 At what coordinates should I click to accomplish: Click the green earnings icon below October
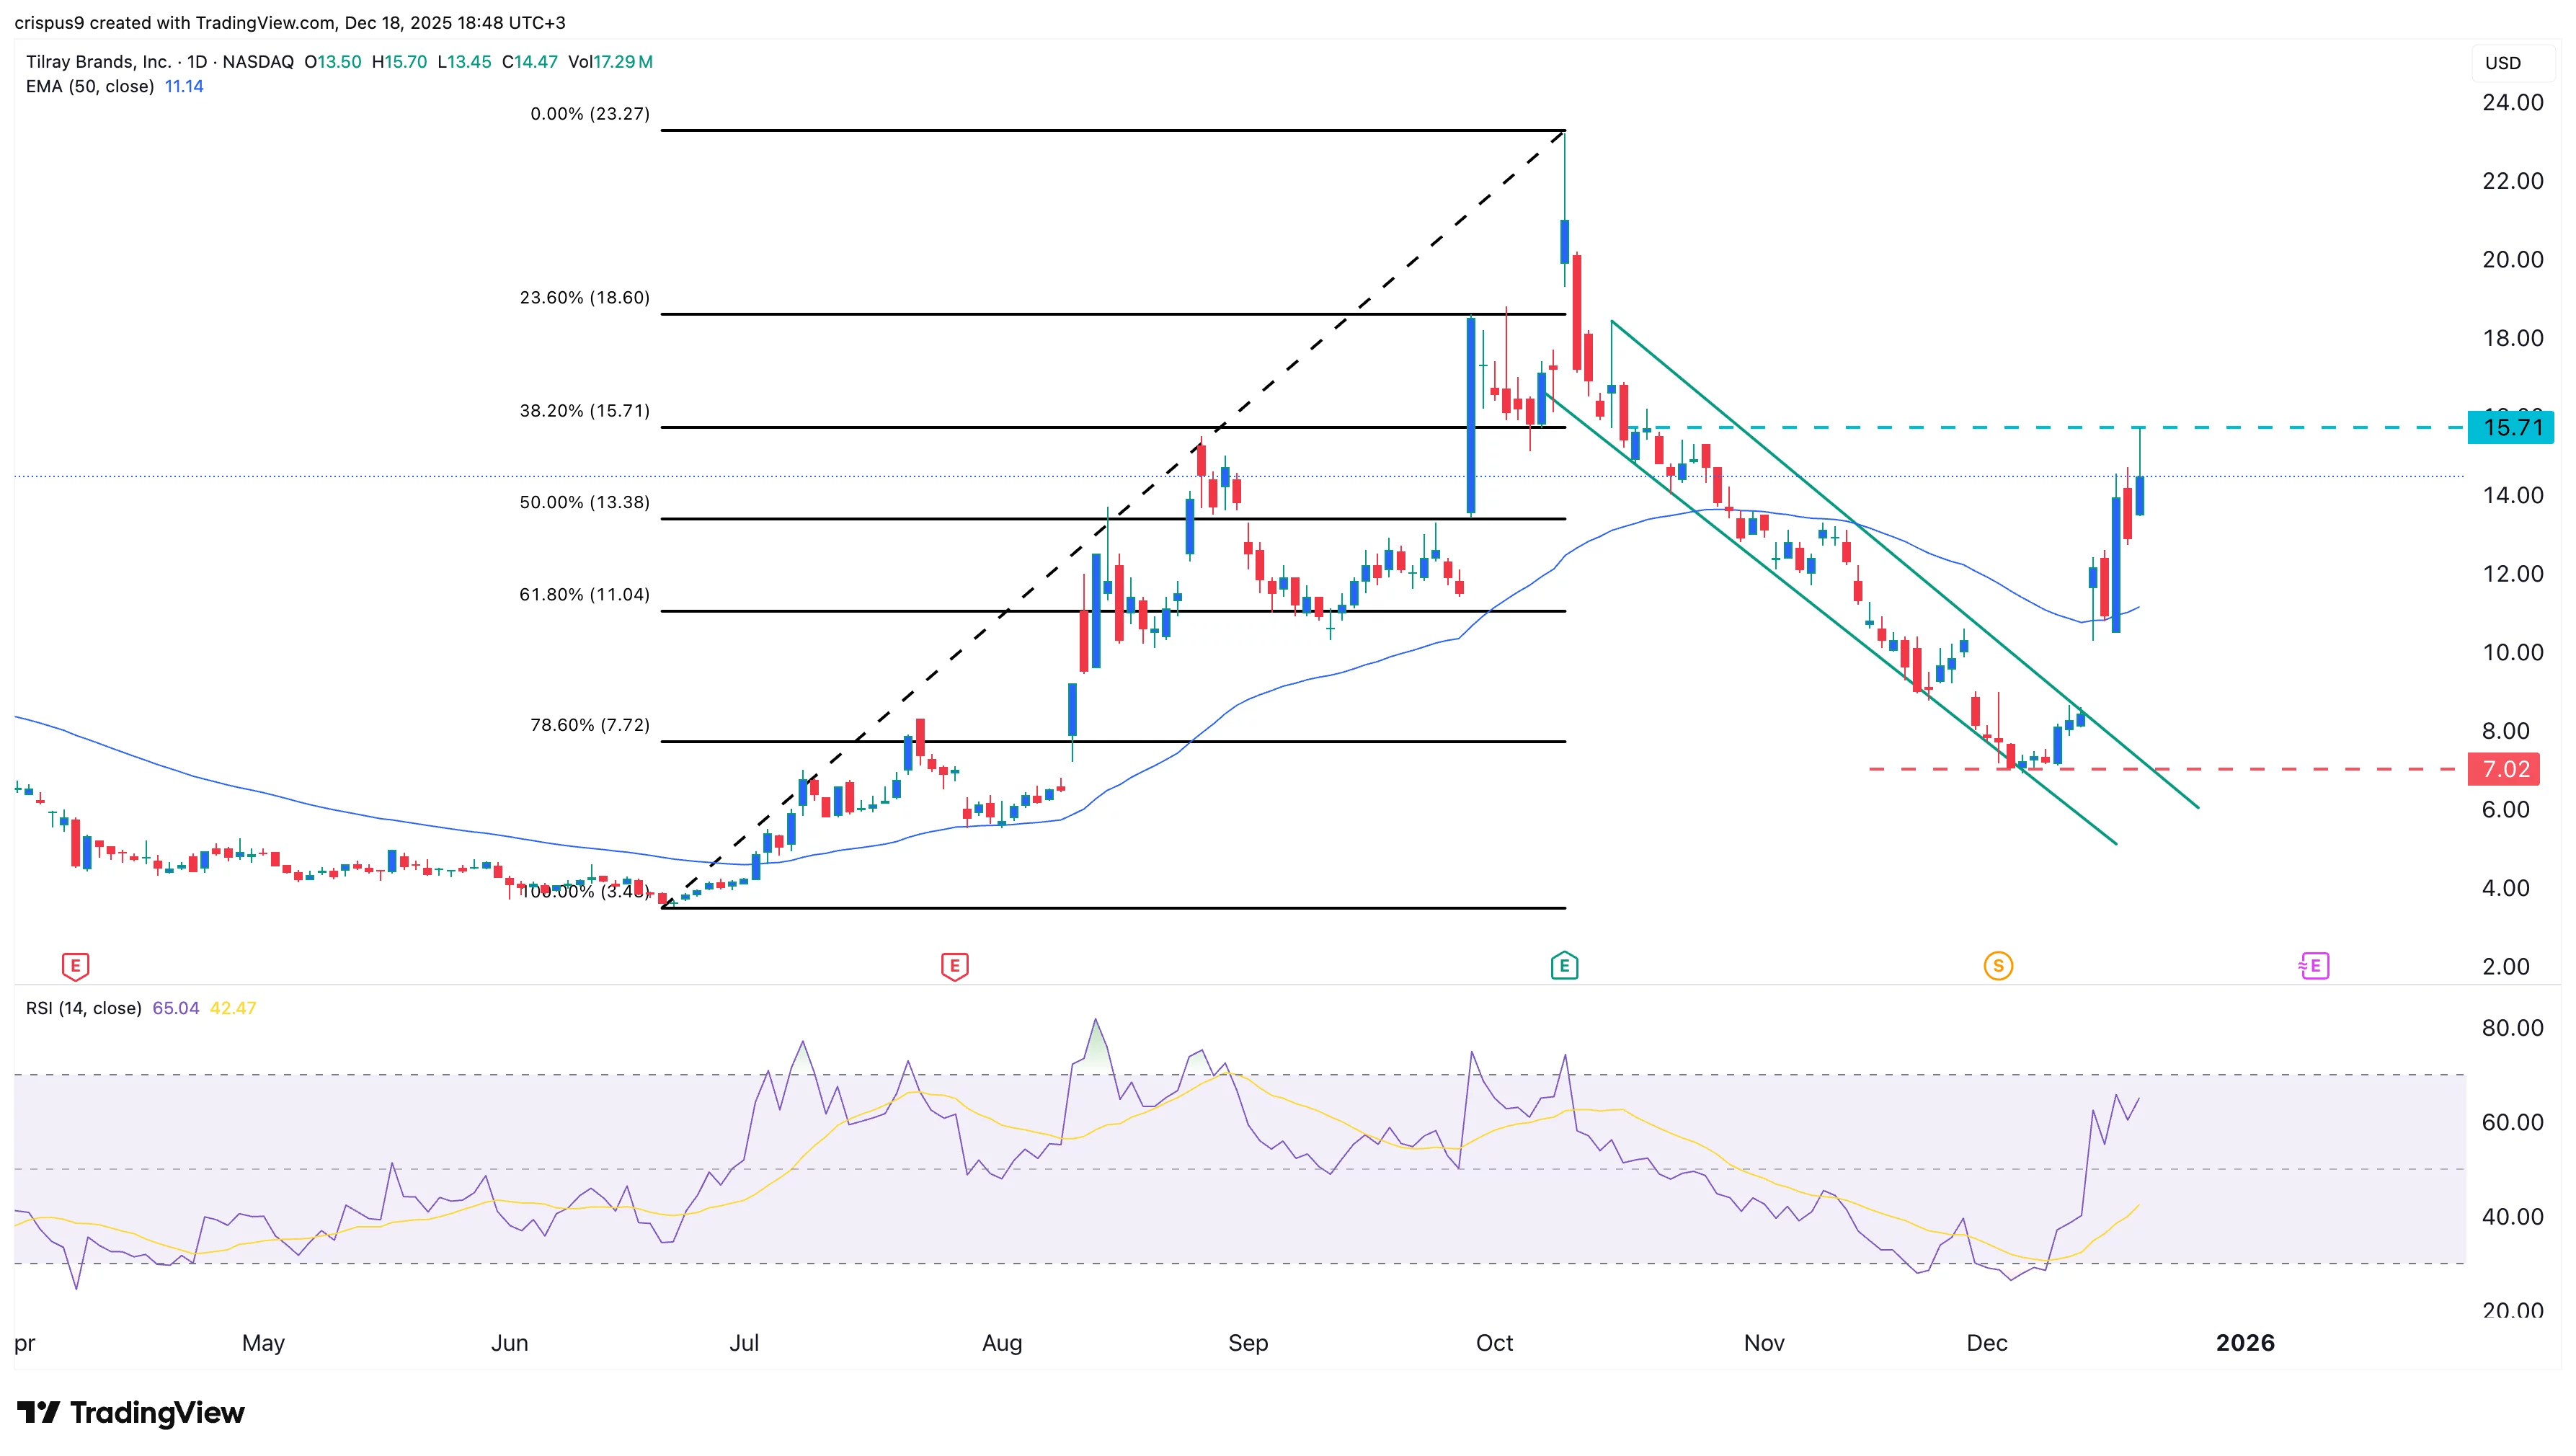[x=1565, y=966]
